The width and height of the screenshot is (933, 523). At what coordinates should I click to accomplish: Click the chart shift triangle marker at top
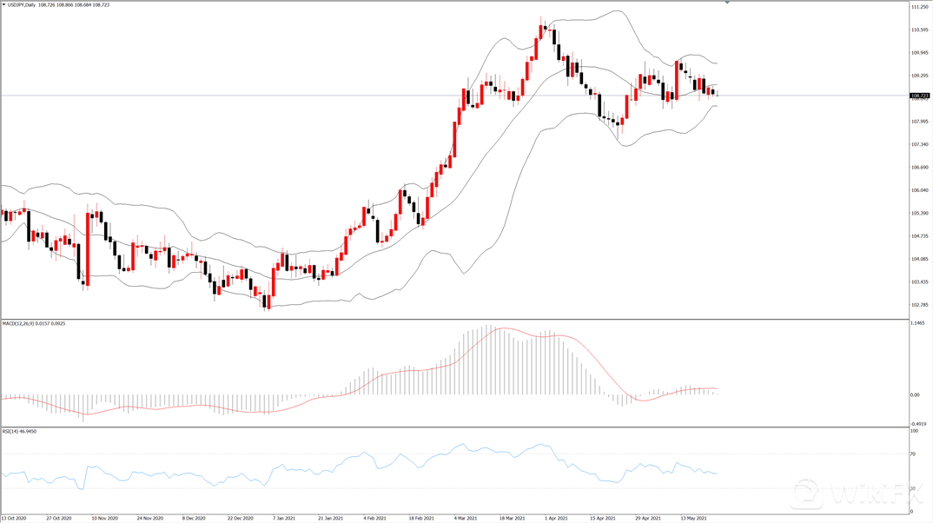(x=727, y=3)
